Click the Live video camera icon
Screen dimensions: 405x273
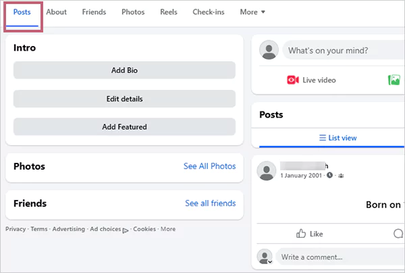click(292, 80)
